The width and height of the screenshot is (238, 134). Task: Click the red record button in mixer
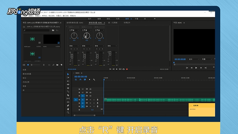(x=127, y=69)
